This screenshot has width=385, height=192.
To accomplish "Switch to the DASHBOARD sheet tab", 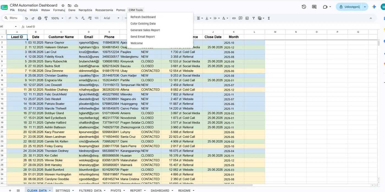I will (x=160, y=190).
